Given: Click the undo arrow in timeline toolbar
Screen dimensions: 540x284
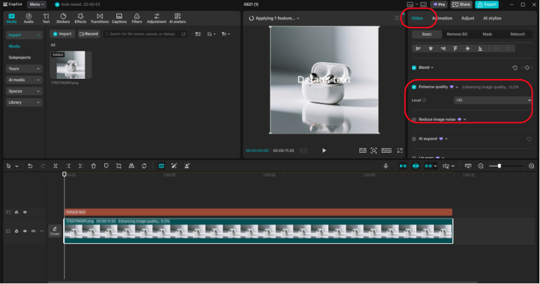Looking at the screenshot, I should click(x=29, y=166).
